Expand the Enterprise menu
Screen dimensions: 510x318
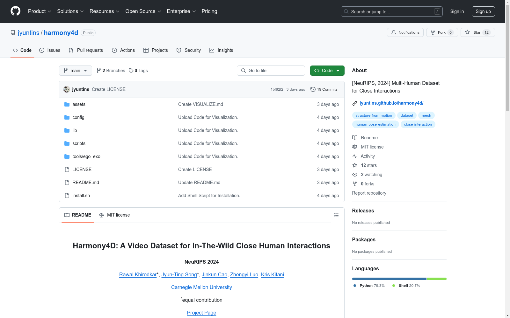coord(181,11)
